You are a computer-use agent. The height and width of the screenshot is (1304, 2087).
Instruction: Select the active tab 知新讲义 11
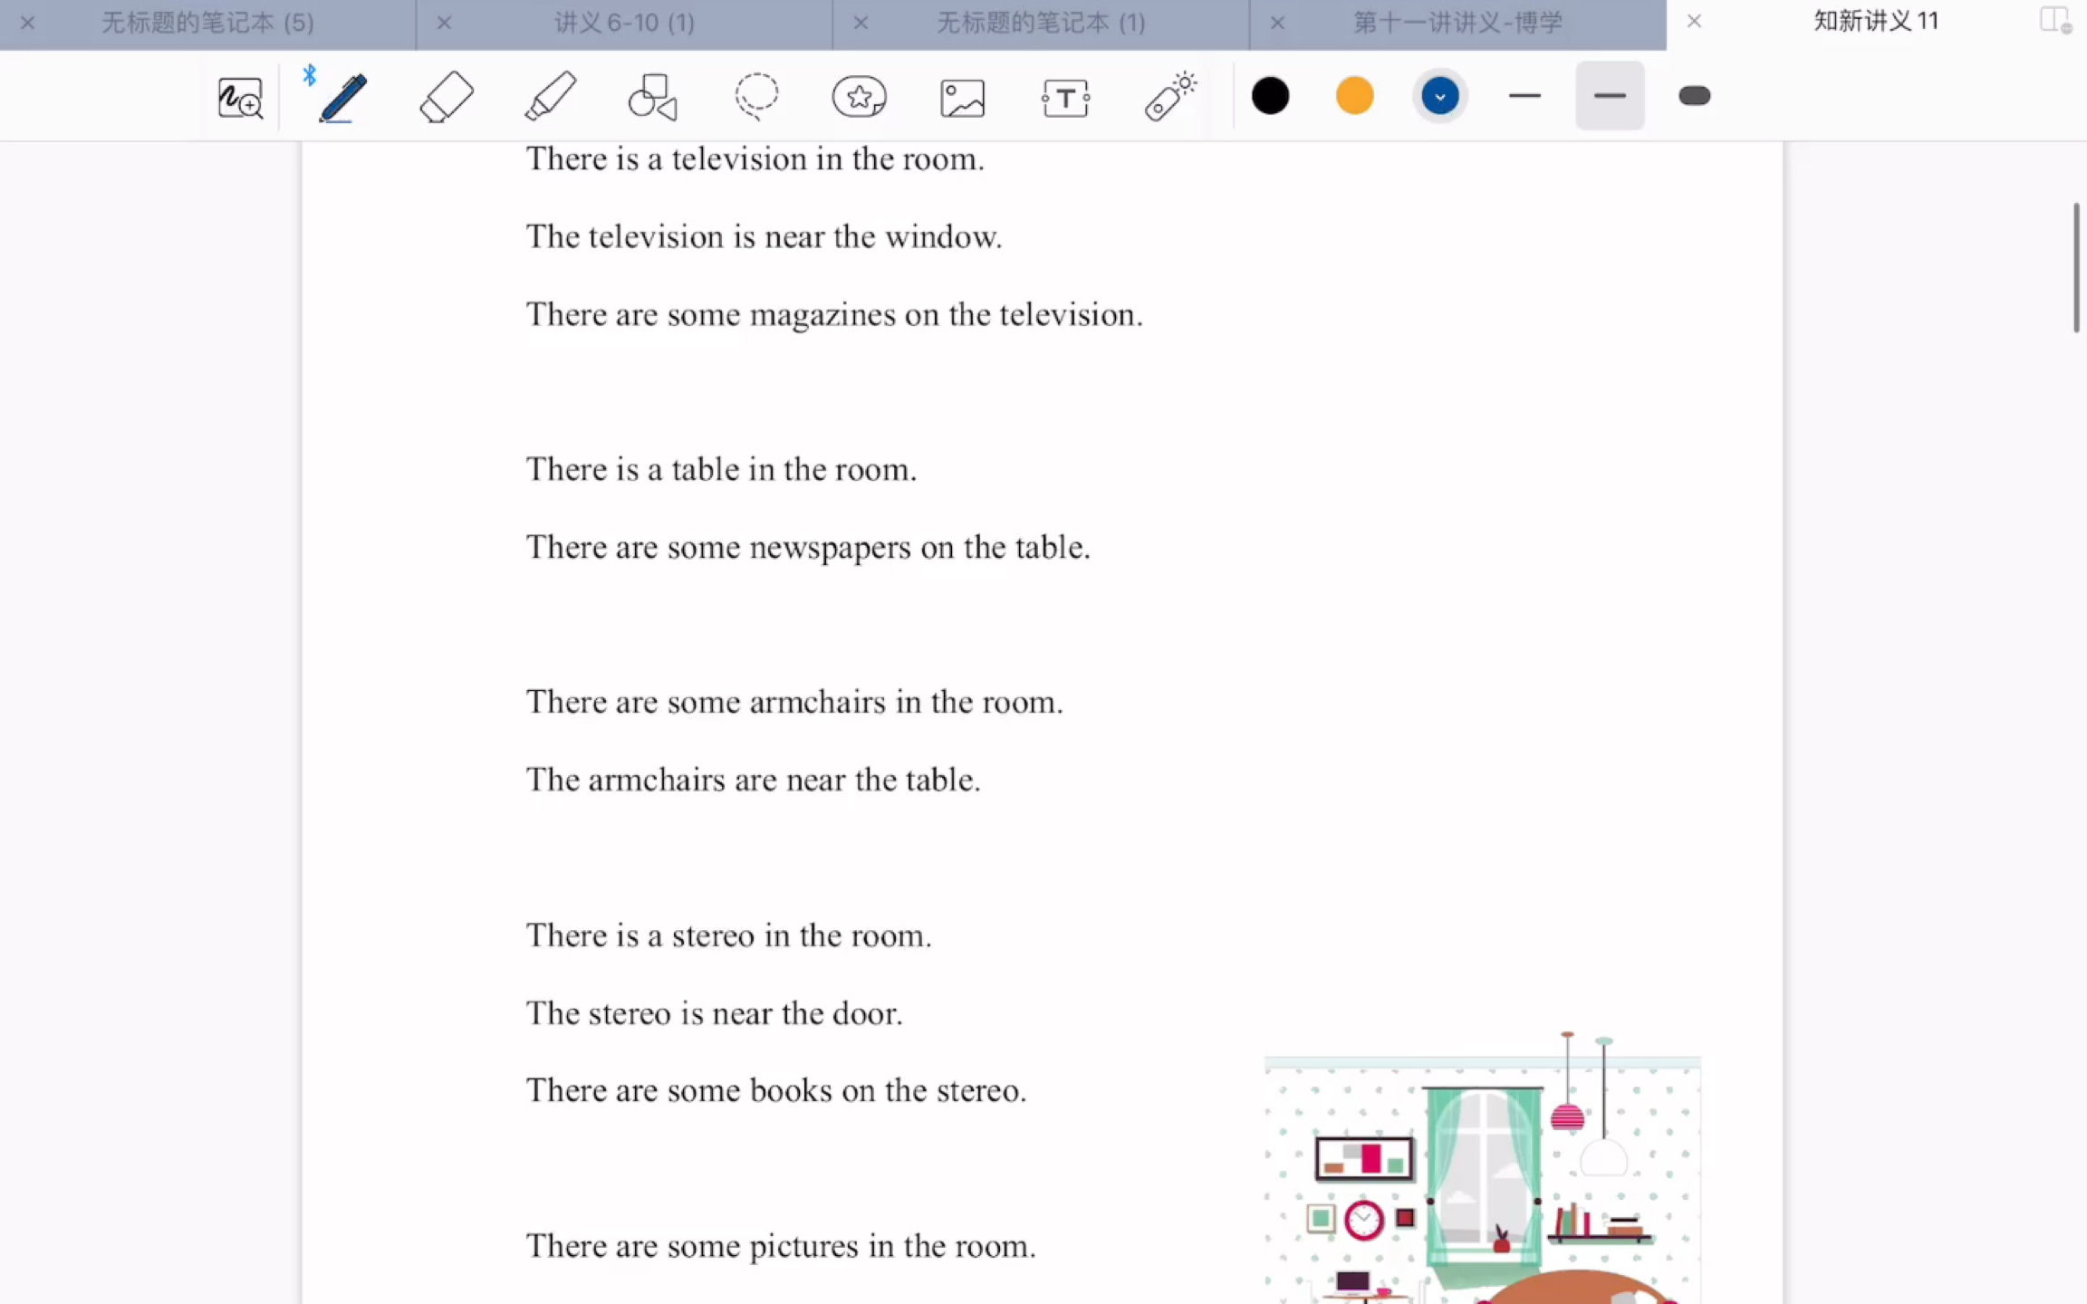[1876, 22]
